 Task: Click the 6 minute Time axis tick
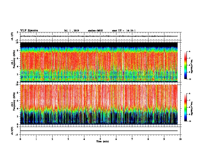(x=116, y=139)
